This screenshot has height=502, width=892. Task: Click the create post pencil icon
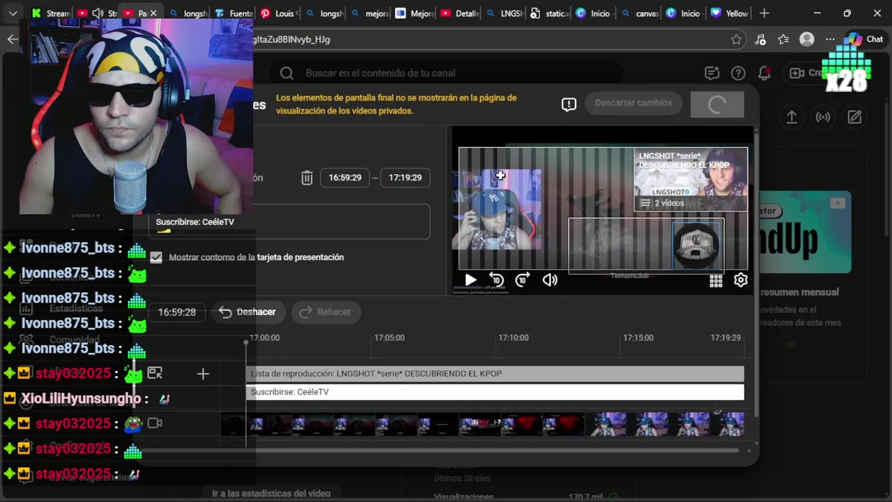(x=854, y=117)
